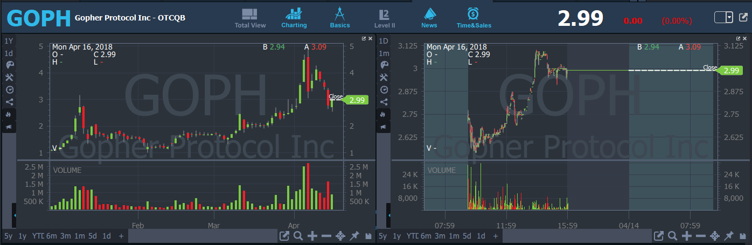The height and width of the screenshot is (245, 752).
Task: Select the 3m range below the 1Y chart
Action: [65, 236]
